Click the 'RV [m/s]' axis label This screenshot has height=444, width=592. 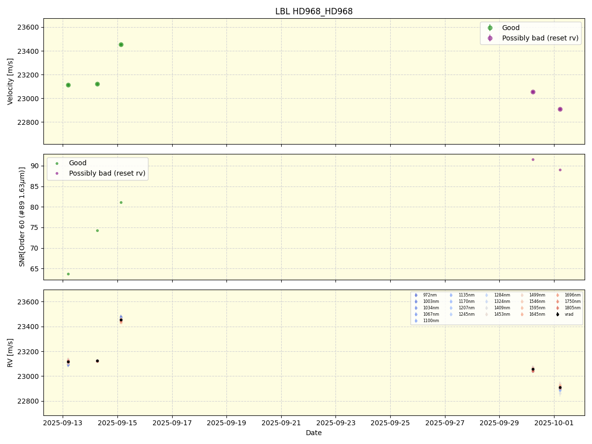tap(10, 352)
